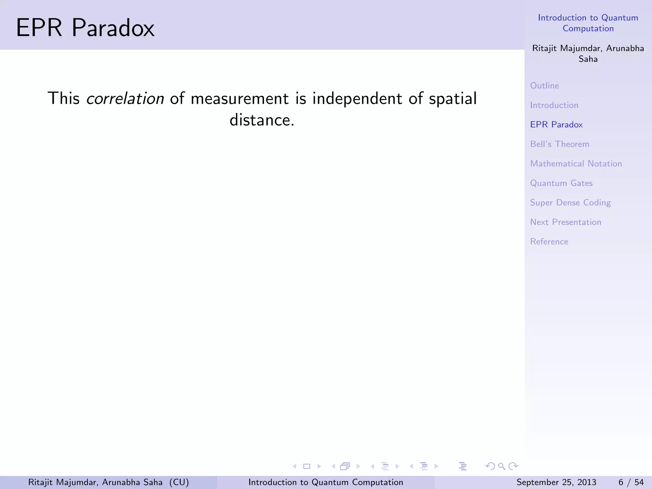
Task: Jump to the Introduction section
Action: point(554,105)
